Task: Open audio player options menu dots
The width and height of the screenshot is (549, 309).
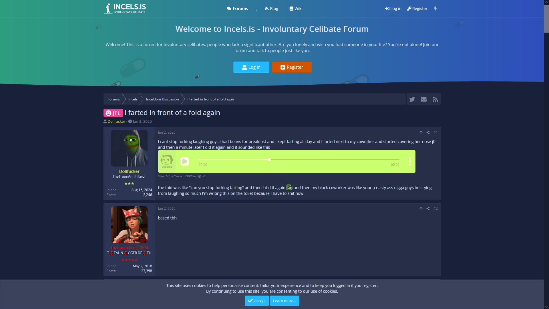Action: (x=409, y=161)
